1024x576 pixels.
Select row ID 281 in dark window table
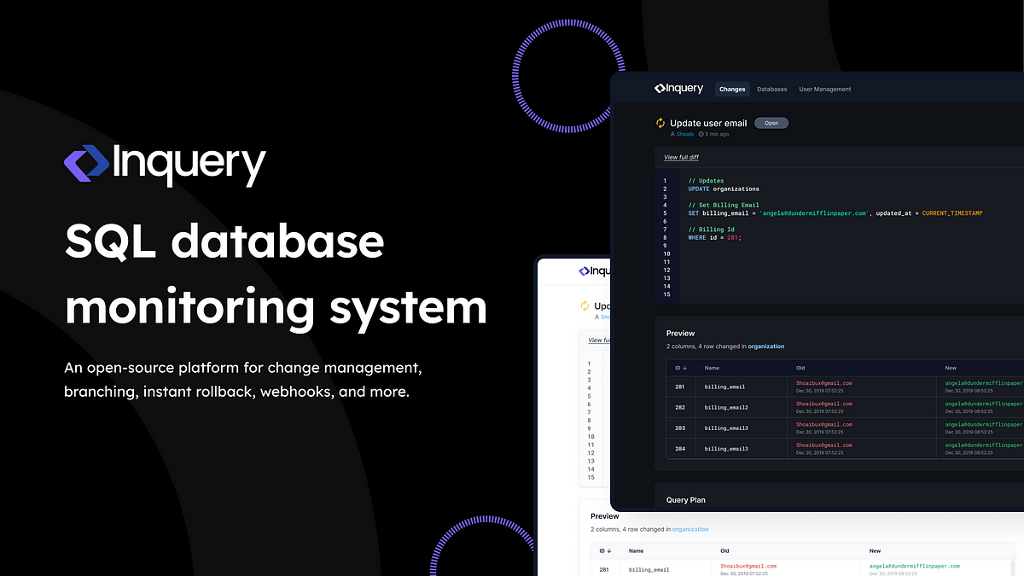680,387
